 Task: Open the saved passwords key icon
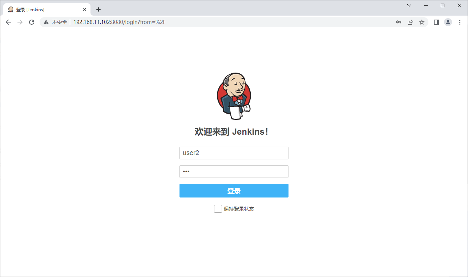399,22
